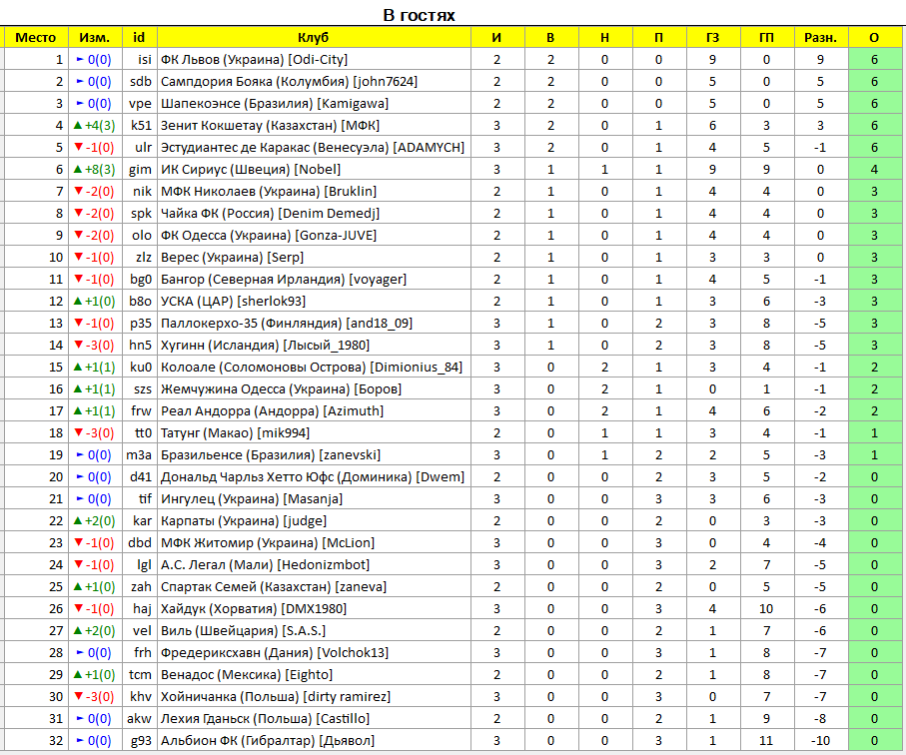906x755 pixels.
Task: Click id cell 'sdb'
Action: pos(139,82)
